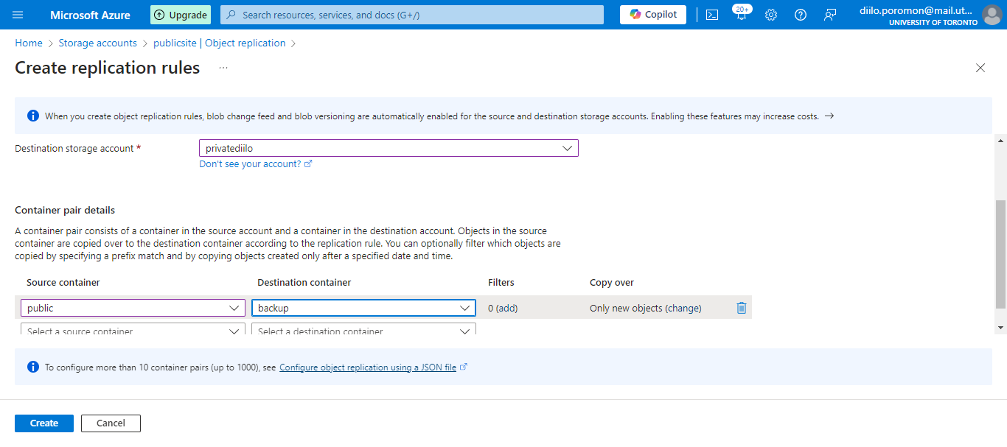
Task: Expand the Destination storage account dropdown
Action: point(567,148)
